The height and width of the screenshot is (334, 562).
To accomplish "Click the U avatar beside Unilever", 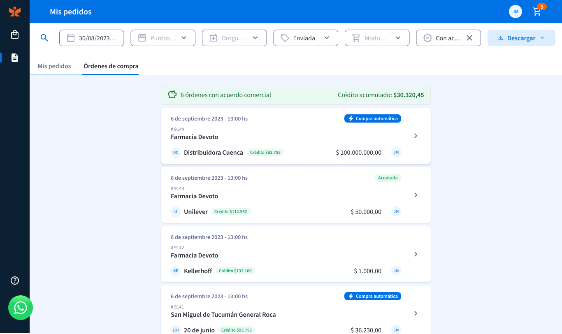I will (x=176, y=212).
